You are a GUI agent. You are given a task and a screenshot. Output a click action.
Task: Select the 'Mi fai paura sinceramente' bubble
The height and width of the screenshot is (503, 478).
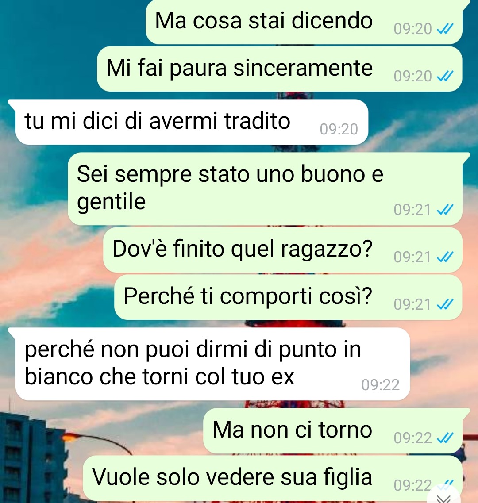pyautogui.click(x=280, y=69)
